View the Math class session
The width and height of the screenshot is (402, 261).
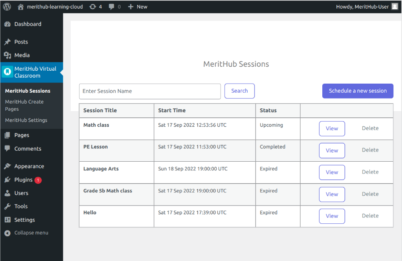tap(332, 129)
